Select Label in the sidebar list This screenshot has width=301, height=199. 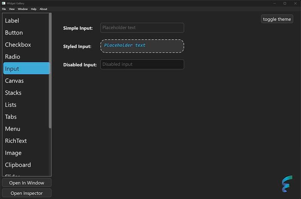[x=12, y=21]
